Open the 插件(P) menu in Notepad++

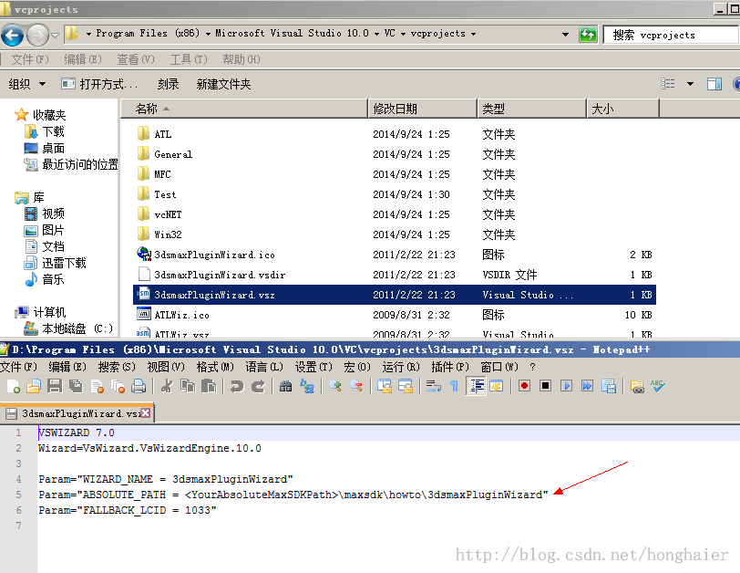pyautogui.click(x=450, y=367)
